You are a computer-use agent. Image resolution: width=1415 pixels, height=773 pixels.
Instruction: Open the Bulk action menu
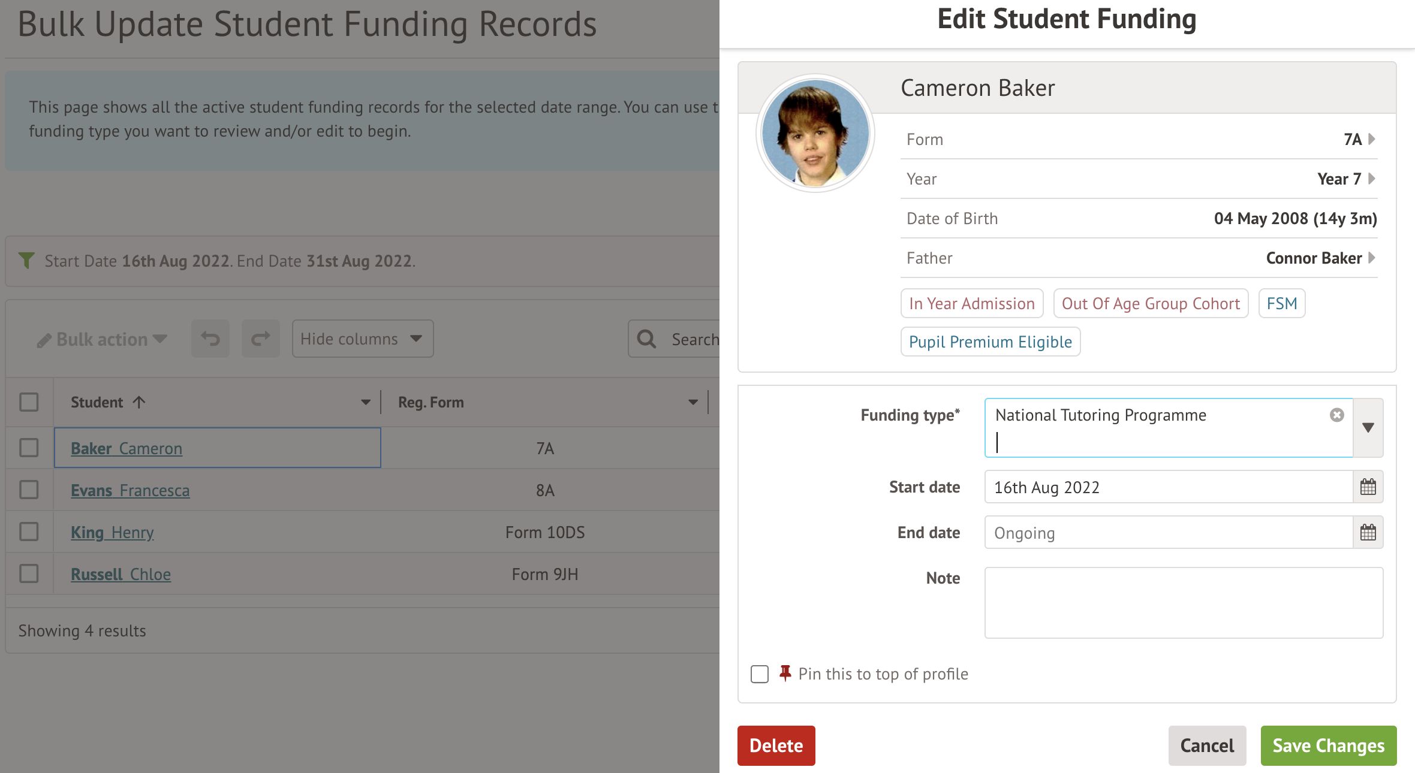click(x=102, y=340)
